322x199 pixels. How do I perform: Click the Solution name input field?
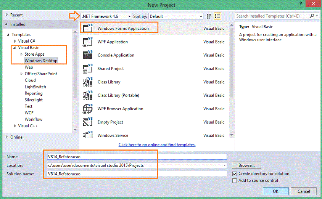coord(137,174)
